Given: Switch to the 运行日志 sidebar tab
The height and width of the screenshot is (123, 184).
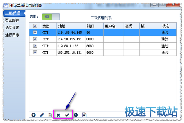Looking at the screenshot, I should (x=12, y=35).
